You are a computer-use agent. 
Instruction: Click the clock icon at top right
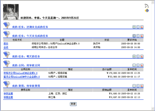point(147,6)
